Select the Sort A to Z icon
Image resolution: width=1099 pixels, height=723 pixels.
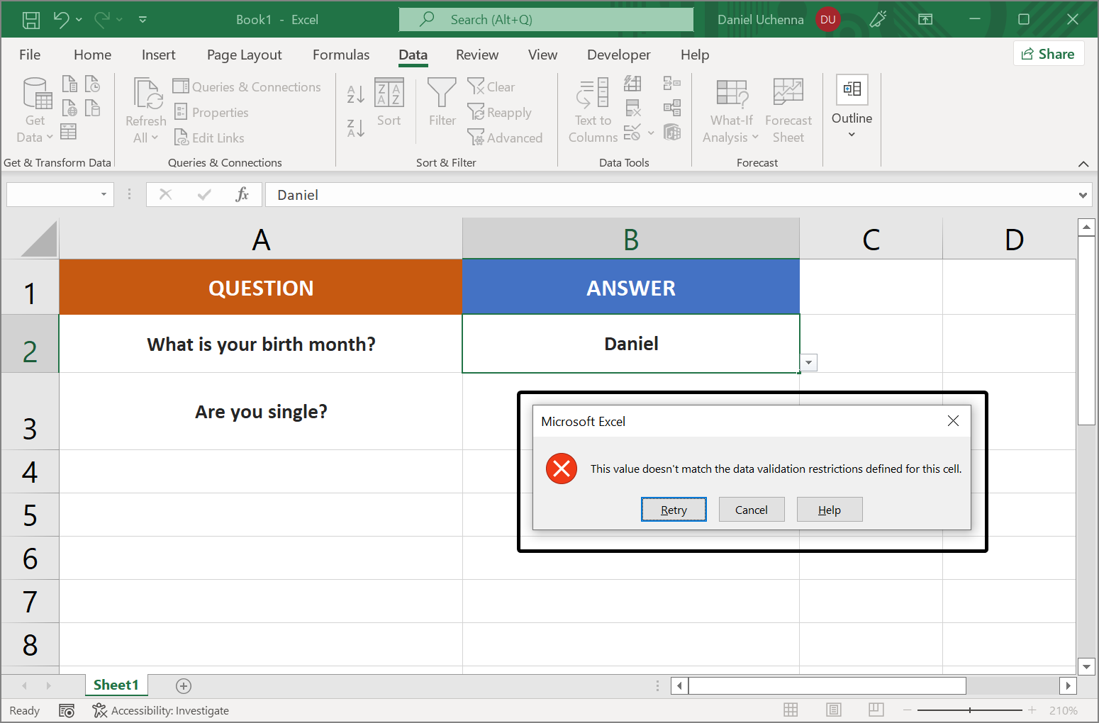click(x=355, y=94)
